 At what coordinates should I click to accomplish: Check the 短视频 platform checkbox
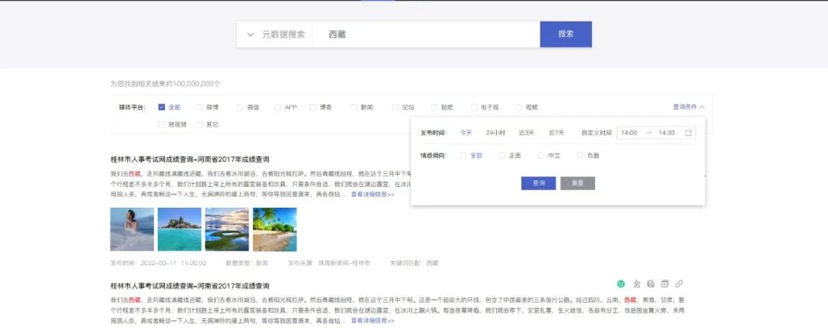tap(162, 125)
